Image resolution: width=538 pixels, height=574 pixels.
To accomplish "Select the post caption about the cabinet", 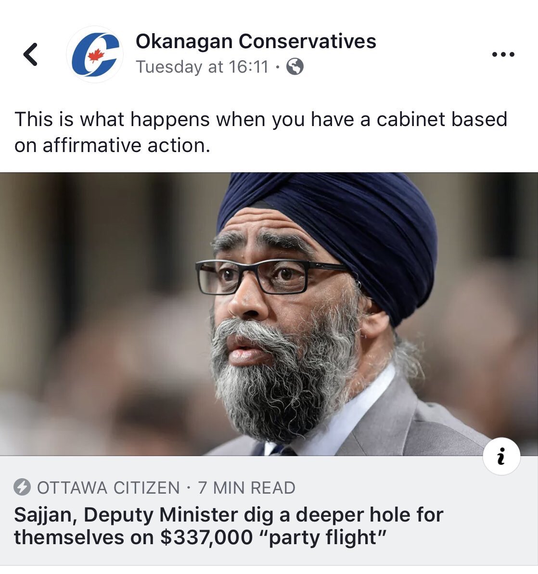I will coord(261,132).
